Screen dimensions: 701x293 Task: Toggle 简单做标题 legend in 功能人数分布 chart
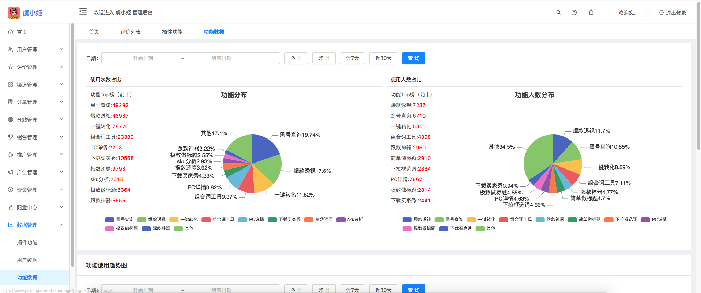tap(584, 220)
